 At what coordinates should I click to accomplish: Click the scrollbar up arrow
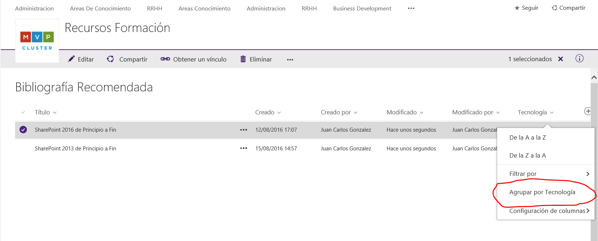(x=594, y=77)
